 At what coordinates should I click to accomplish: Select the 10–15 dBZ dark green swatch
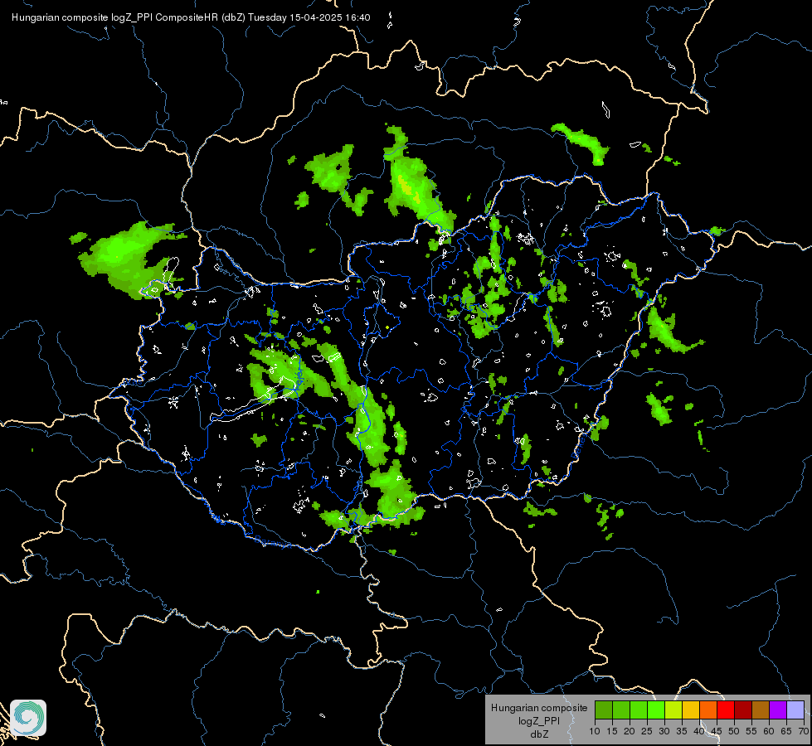coord(604,710)
